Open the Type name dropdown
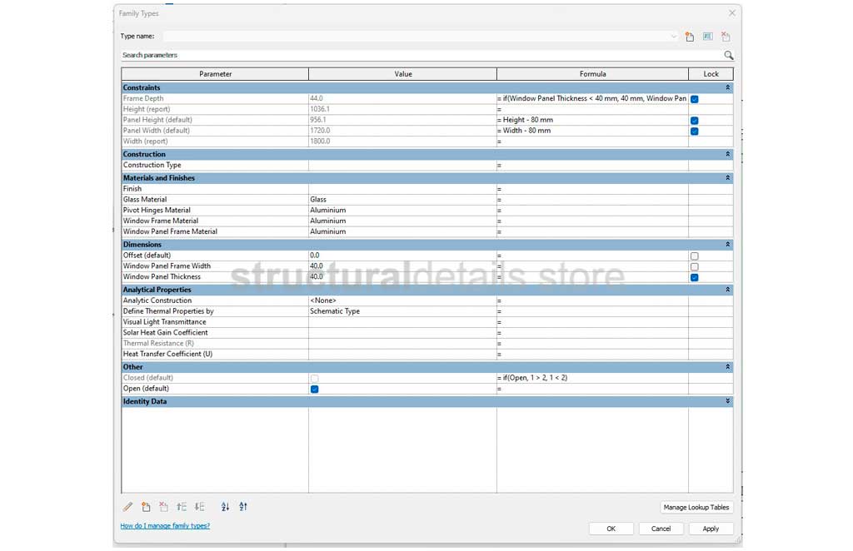The height and width of the screenshot is (551, 853). pyautogui.click(x=673, y=37)
